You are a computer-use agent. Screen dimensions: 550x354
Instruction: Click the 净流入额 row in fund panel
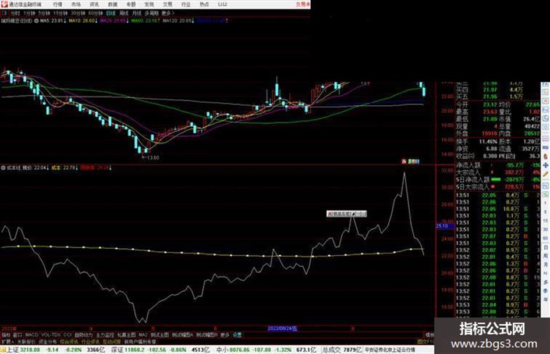[498, 165]
